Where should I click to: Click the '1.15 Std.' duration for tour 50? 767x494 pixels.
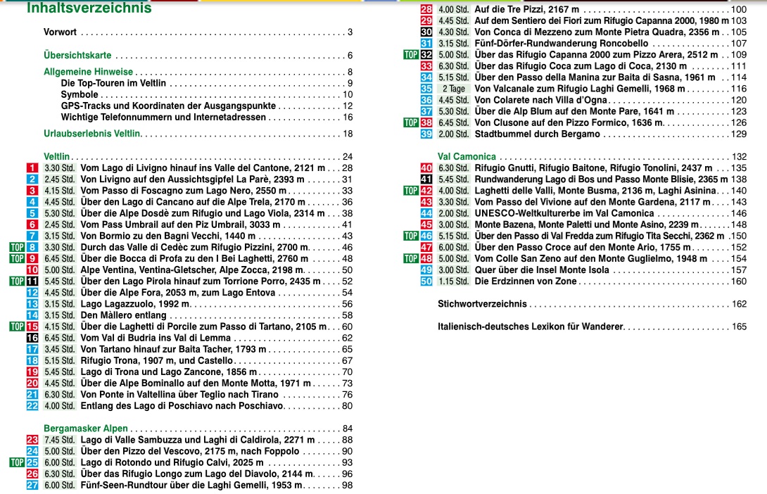(x=453, y=281)
